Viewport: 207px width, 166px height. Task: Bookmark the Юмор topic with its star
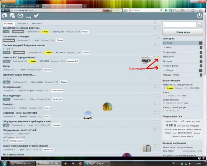pyautogui.click(x=158, y=66)
